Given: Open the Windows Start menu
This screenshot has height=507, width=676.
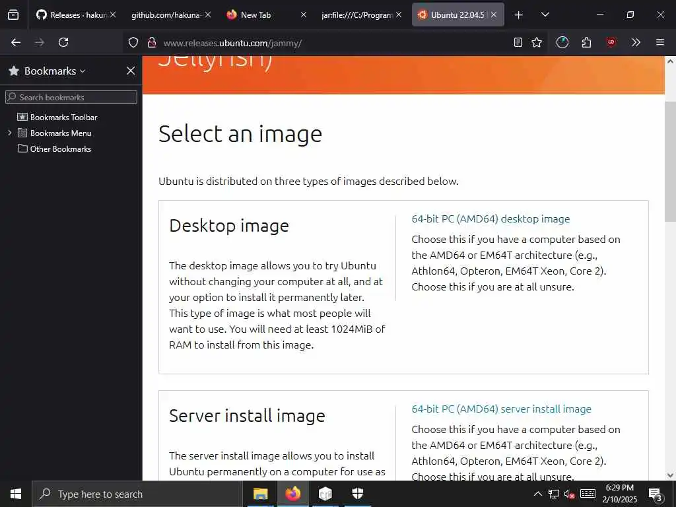Looking at the screenshot, I should point(16,494).
